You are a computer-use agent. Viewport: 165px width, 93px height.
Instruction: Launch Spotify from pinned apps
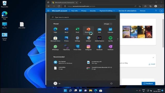tap(110, 39)
